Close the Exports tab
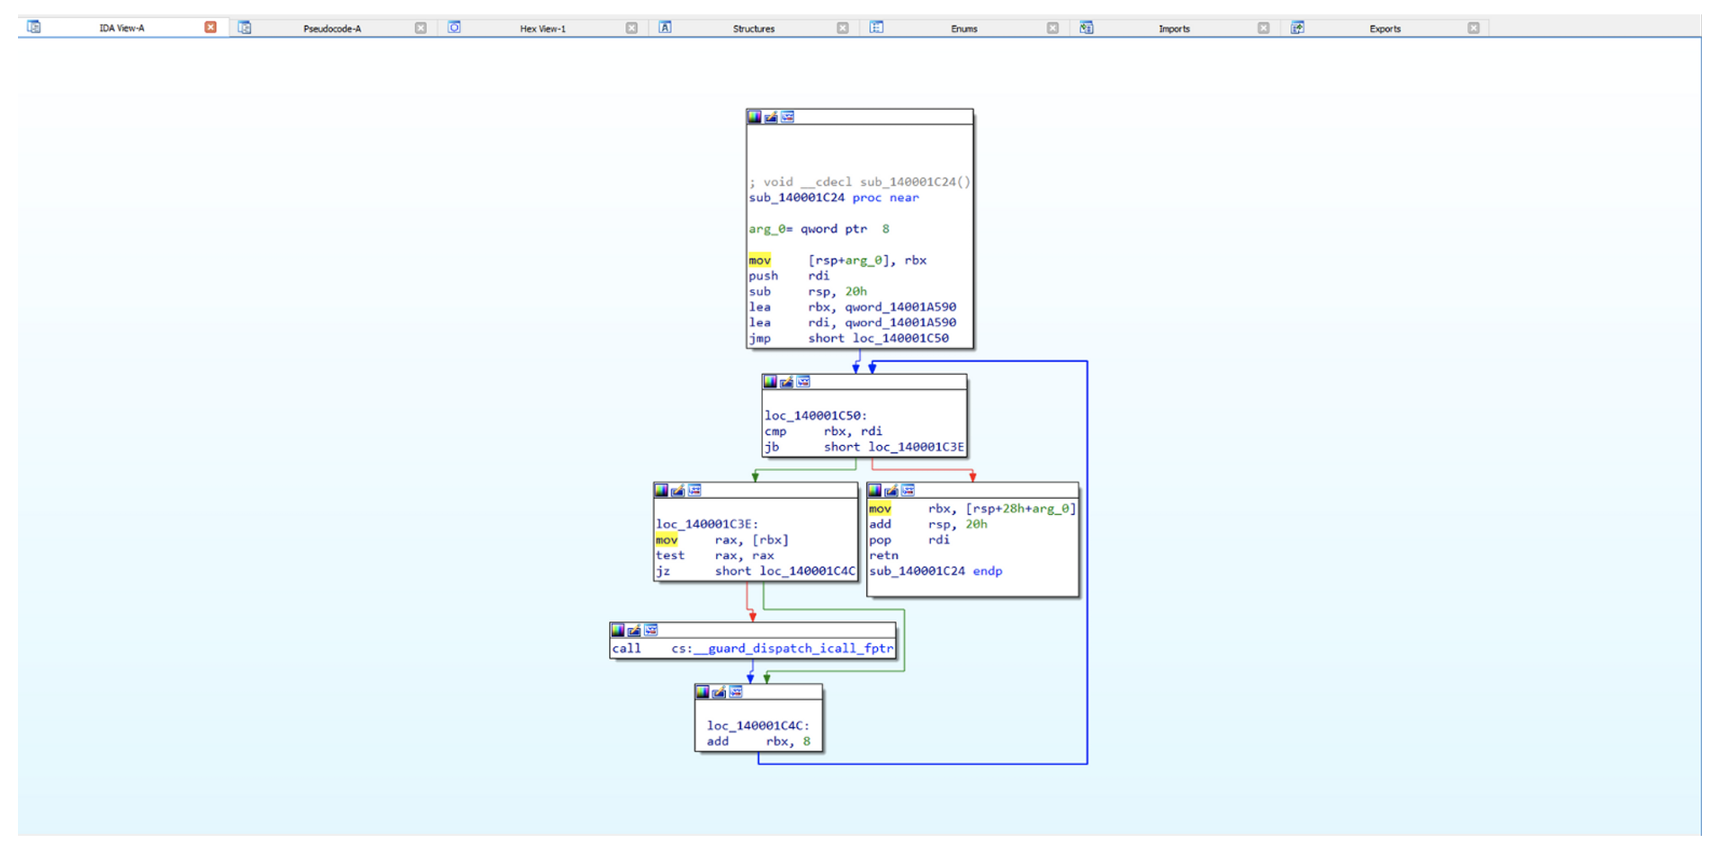The height and width of the screenshot is (843, 1719). pyautogui.click(x=1473, y=28)
